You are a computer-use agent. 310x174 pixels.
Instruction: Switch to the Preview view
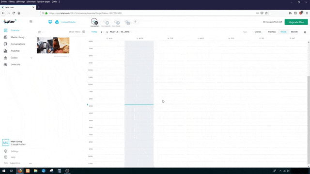point(272,32)
